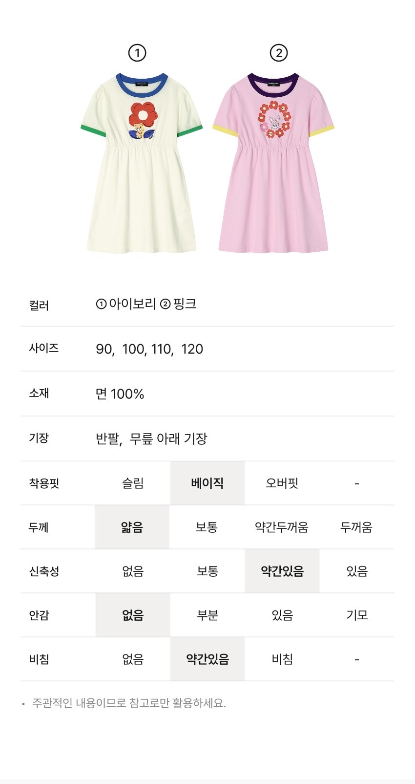Click the pink dress skirt
The width and height of the screenshot is (415, 784).
pyautogui.click(x=273, y=205)
